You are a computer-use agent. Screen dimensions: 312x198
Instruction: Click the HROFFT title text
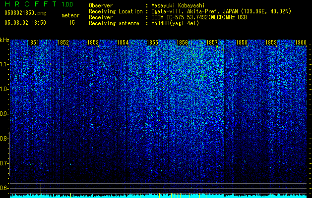tap(31, 4)
